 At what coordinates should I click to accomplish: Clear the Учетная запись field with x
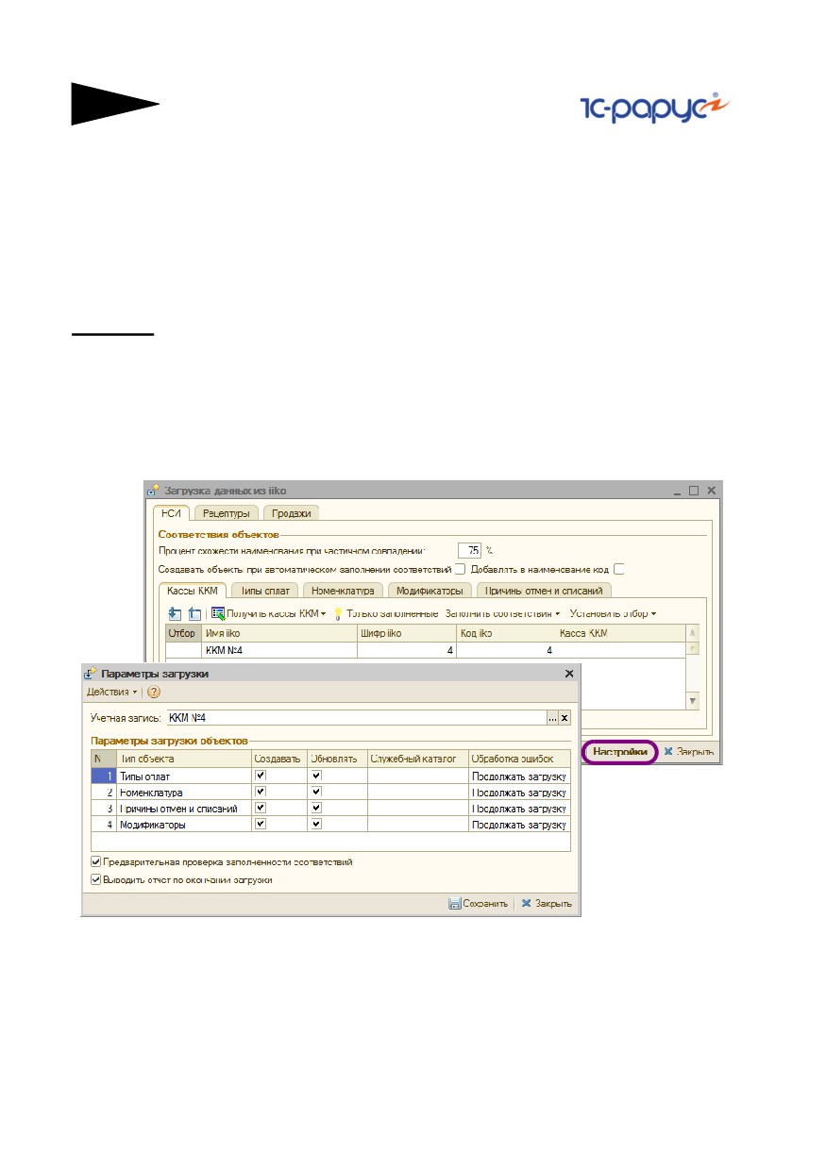(x=565, y=718)
